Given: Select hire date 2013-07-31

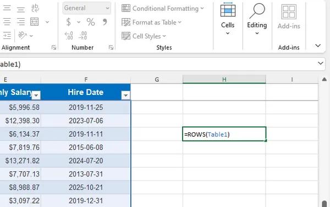Looking at the screenshot, I should point(86,174).
